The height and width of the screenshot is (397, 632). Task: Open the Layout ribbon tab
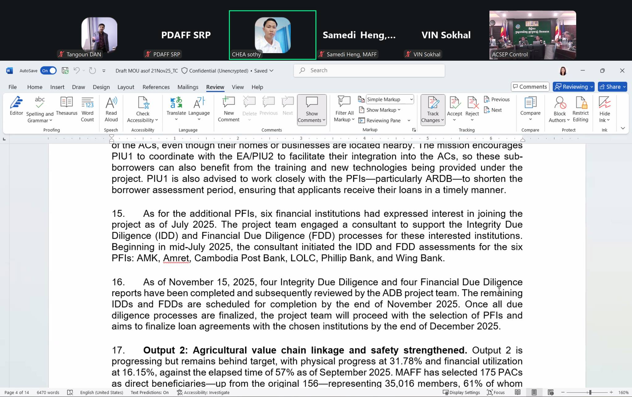coord(126,87)
